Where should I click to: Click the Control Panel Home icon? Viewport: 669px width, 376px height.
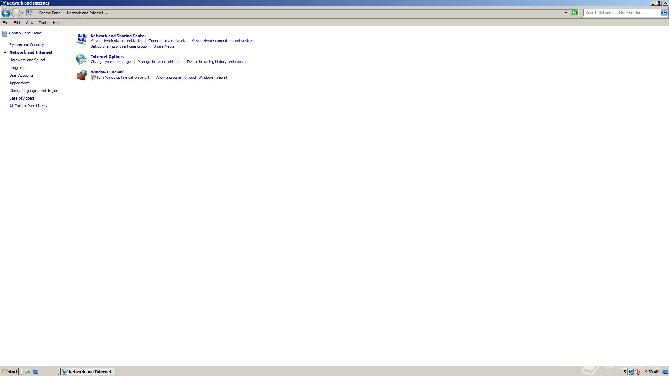click(5, 34)
